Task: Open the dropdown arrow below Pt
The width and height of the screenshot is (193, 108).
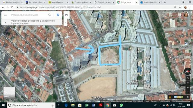Action: click(x=65, y=22)
